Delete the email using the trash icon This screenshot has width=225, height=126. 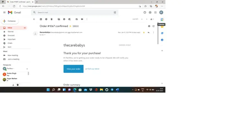point(52,19)
